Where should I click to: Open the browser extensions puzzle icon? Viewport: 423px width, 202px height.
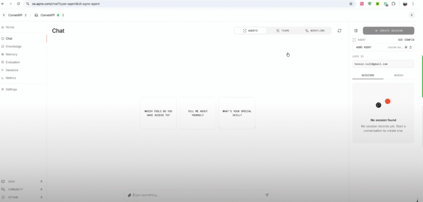tap(393, 4)
